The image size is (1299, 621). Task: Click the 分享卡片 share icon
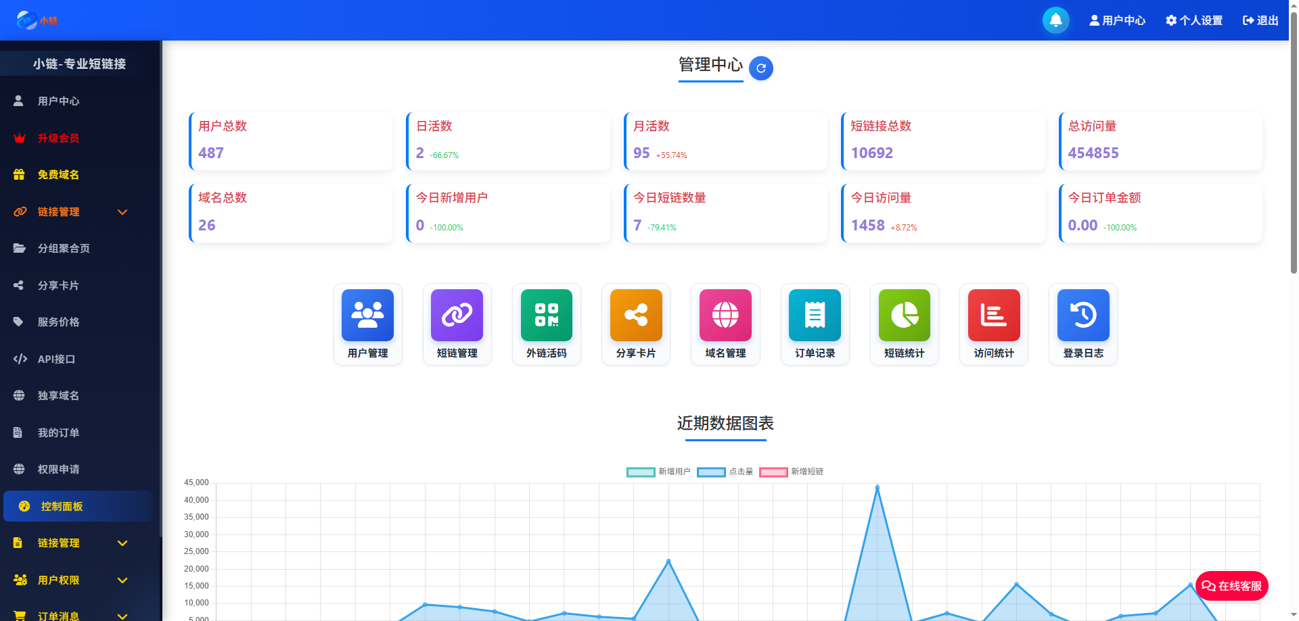pyautogui.click(x=635, y=324)
